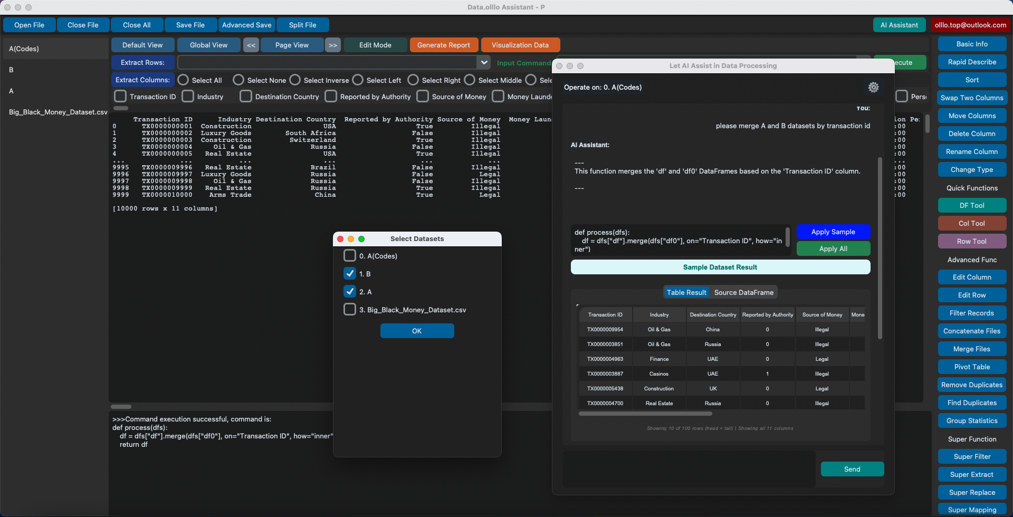Open Merge Files from the sidebar

971,349
